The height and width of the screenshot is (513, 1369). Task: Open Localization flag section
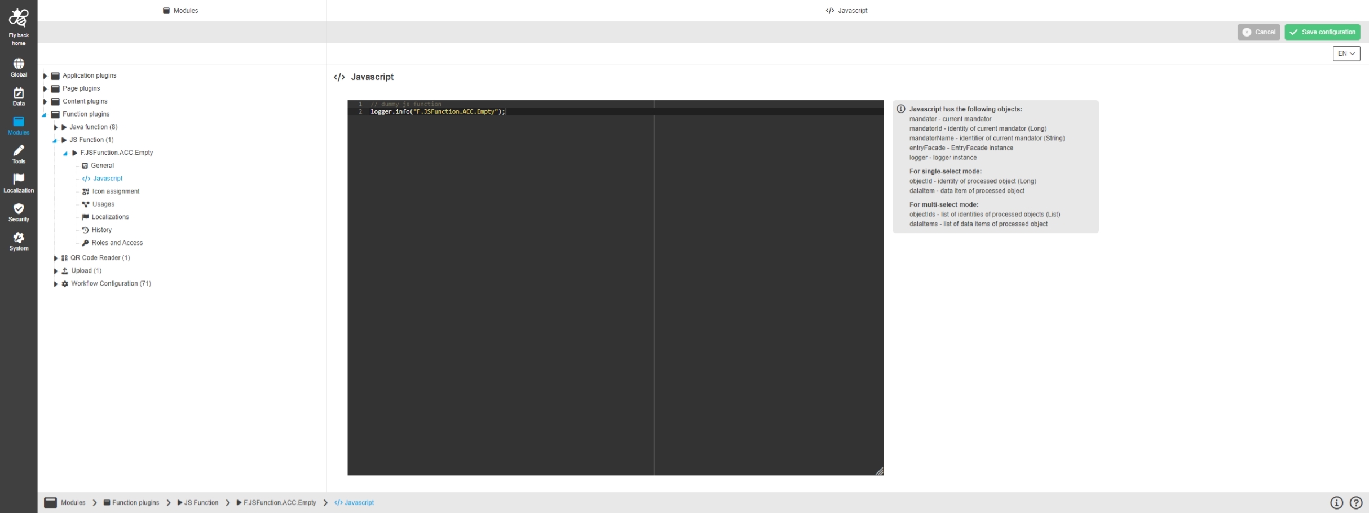click(x=19, y=182)
